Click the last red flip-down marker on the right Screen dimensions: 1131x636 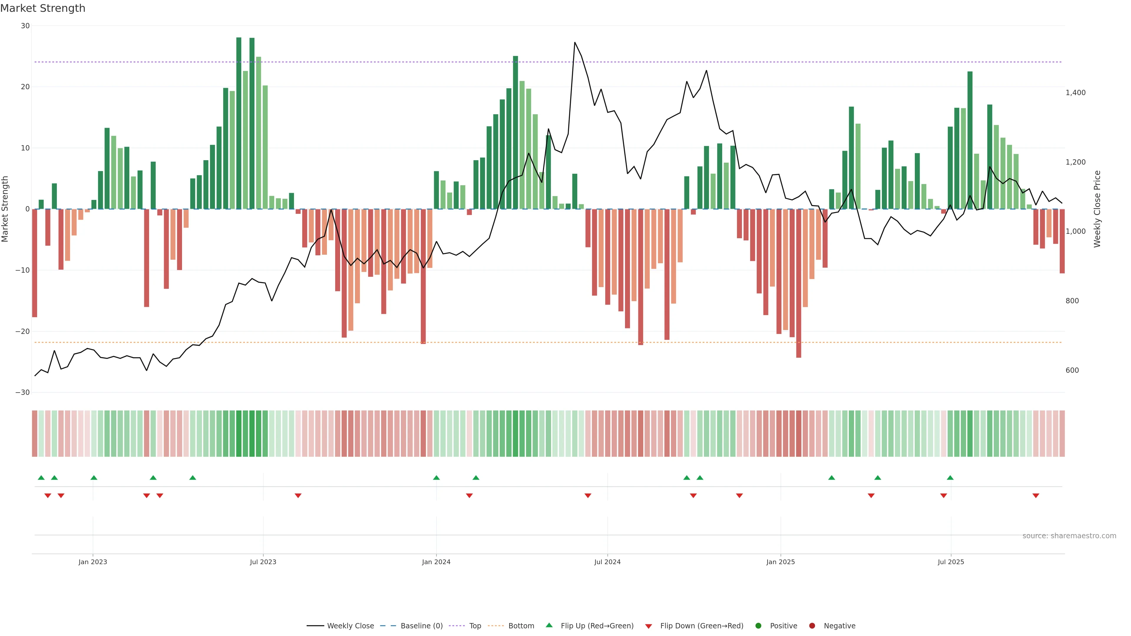pos(1036,496)
